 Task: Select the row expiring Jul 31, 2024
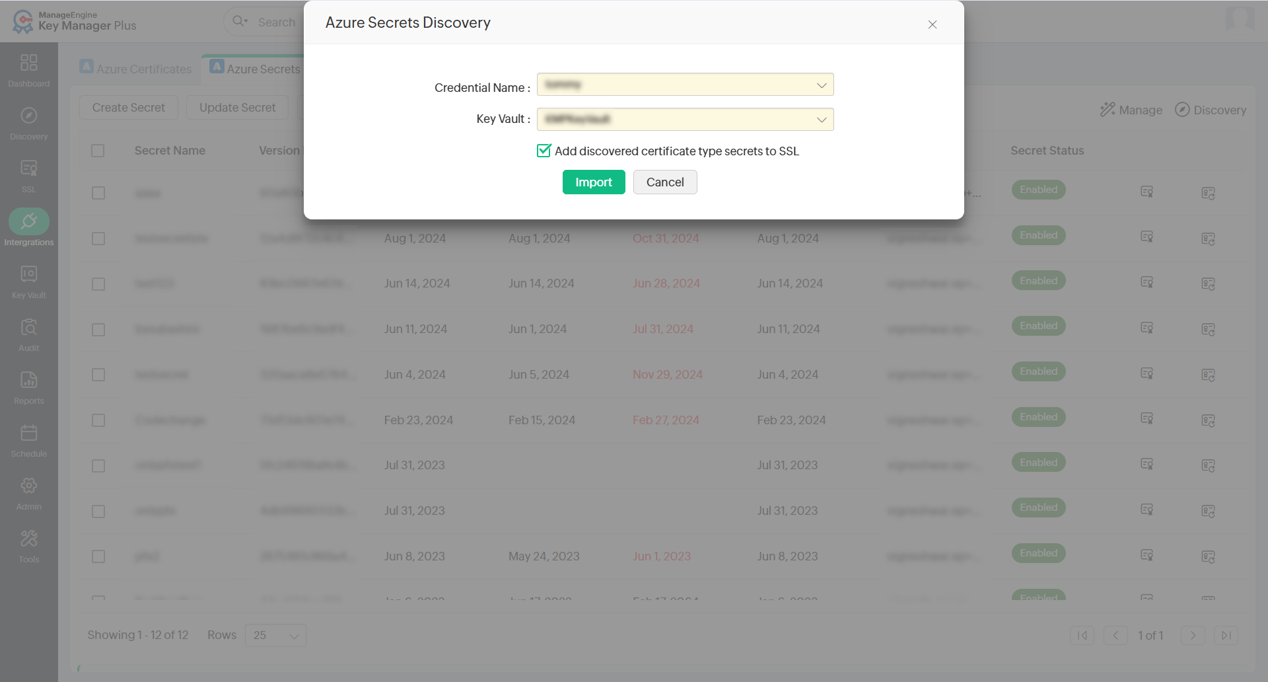pyautogui.click(x=98, y=330)
